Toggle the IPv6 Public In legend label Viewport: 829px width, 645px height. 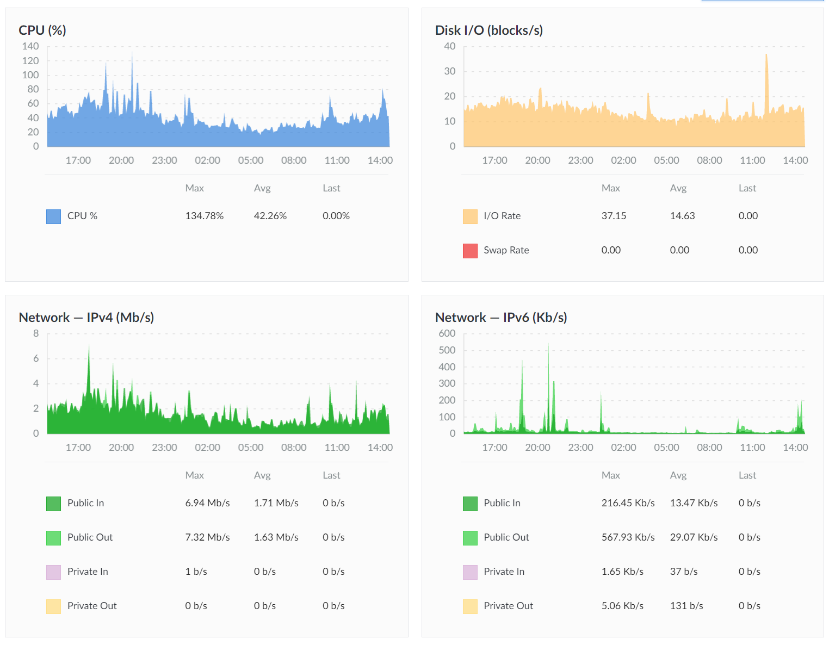(x=502, y=503)
